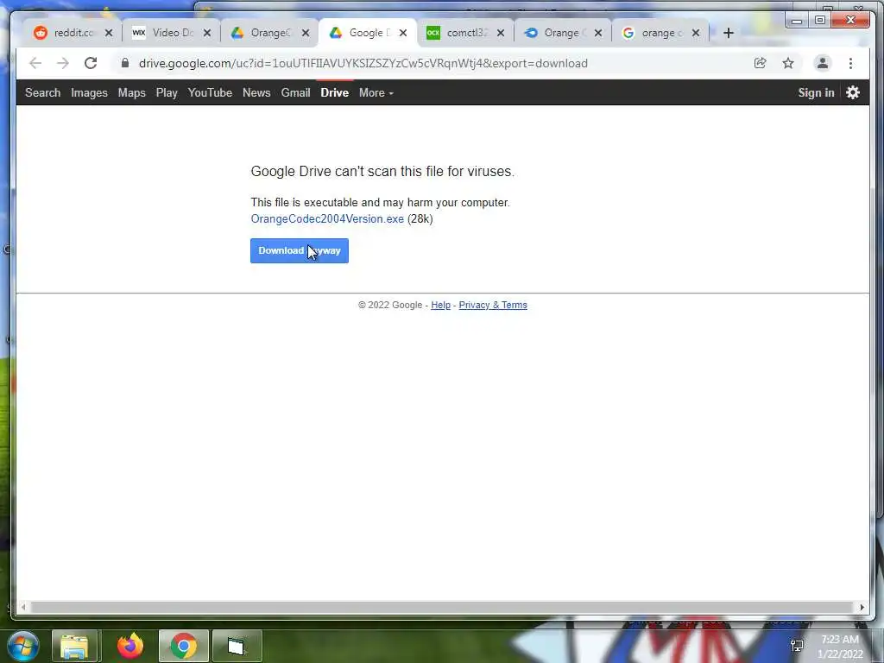Open Chrome three-dot menu
The height and width of the screenshot is (663, 884).
850,63
